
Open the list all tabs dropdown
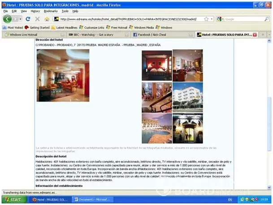269,34
